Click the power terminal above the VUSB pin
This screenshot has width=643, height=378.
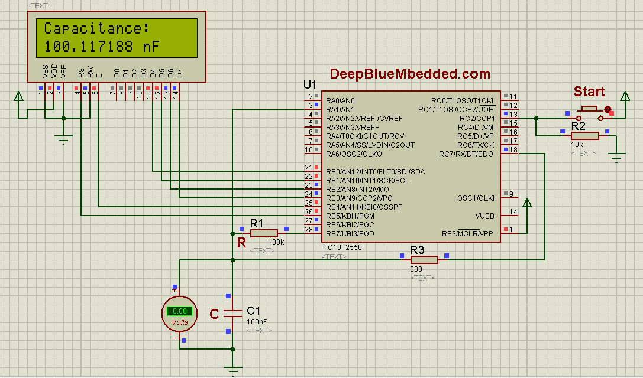pyautogui.click(x=527, y=203)
